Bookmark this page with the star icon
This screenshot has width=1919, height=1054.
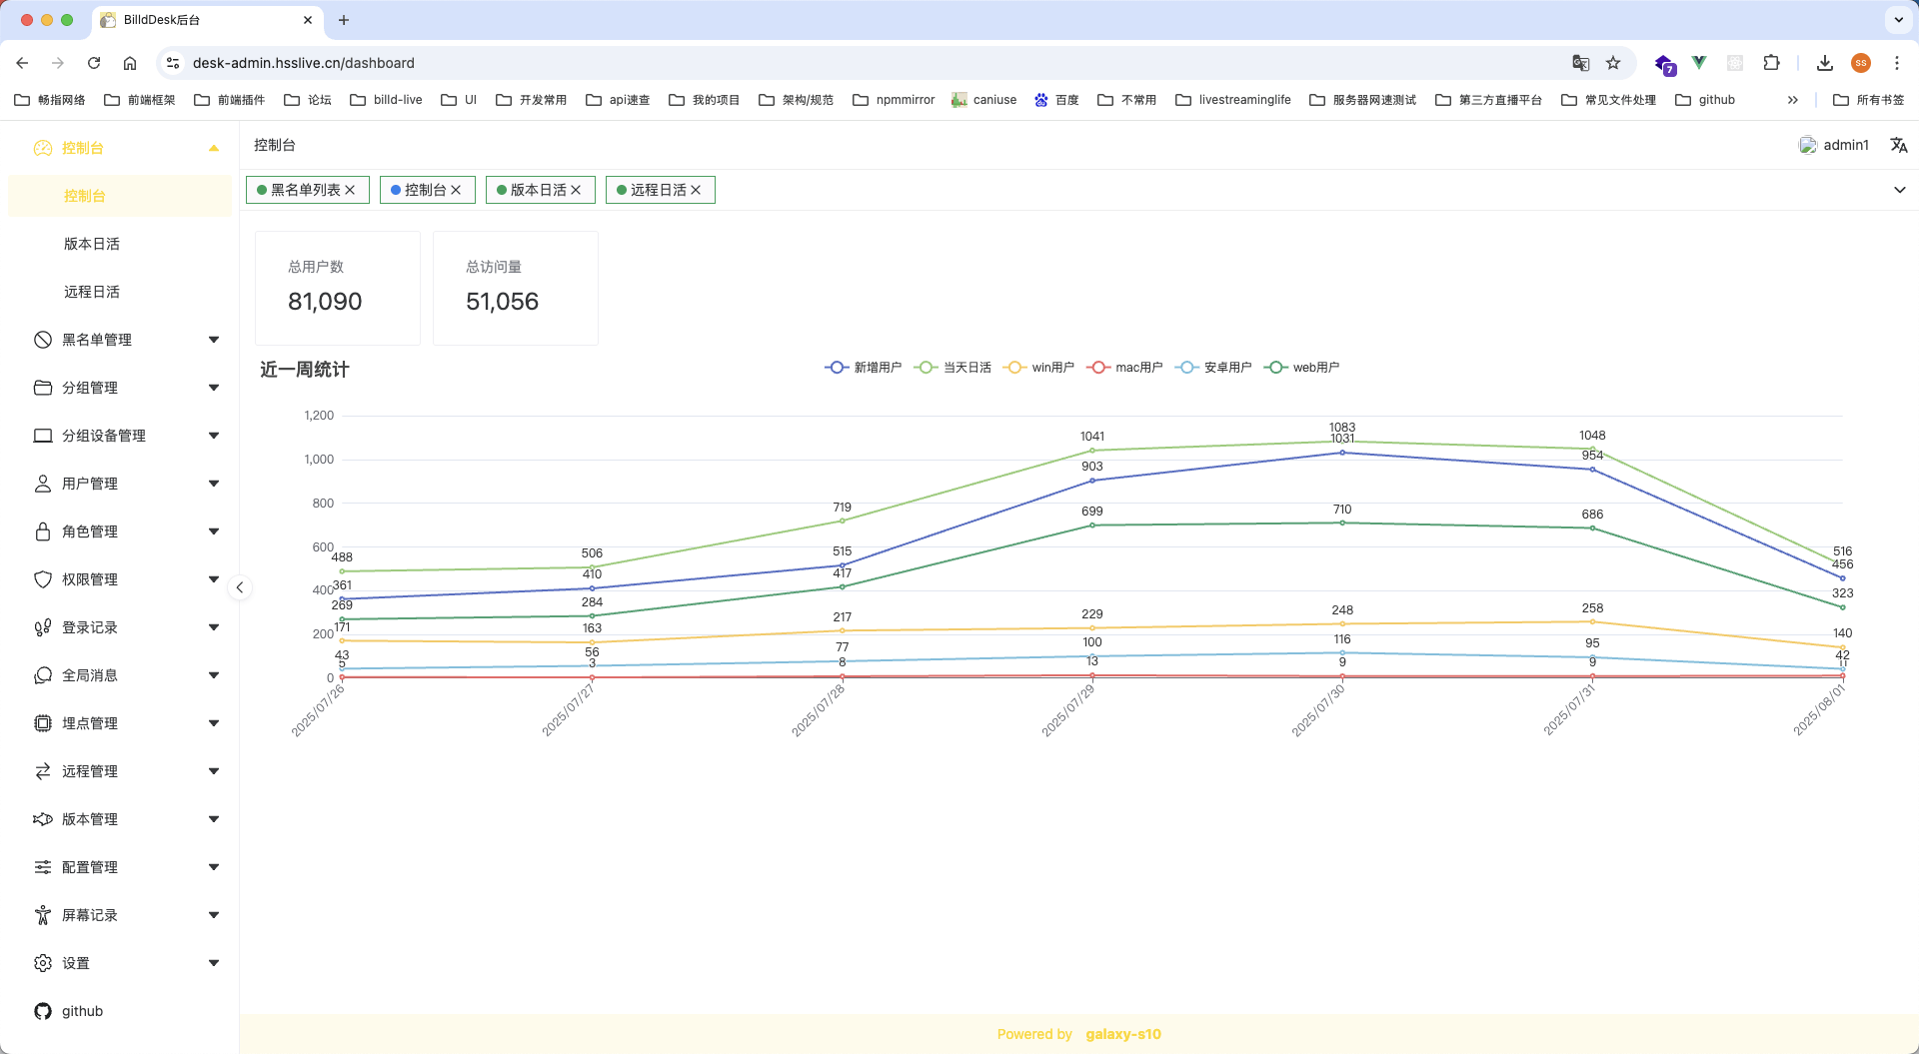coord(1613,63)
